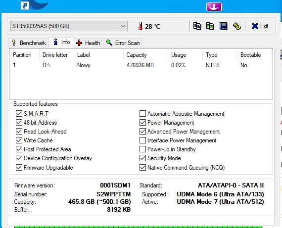The height and width of the screenshot is (228, 282).
Task: Click the purple download arrow icon at top
Action: coord(214,7)
